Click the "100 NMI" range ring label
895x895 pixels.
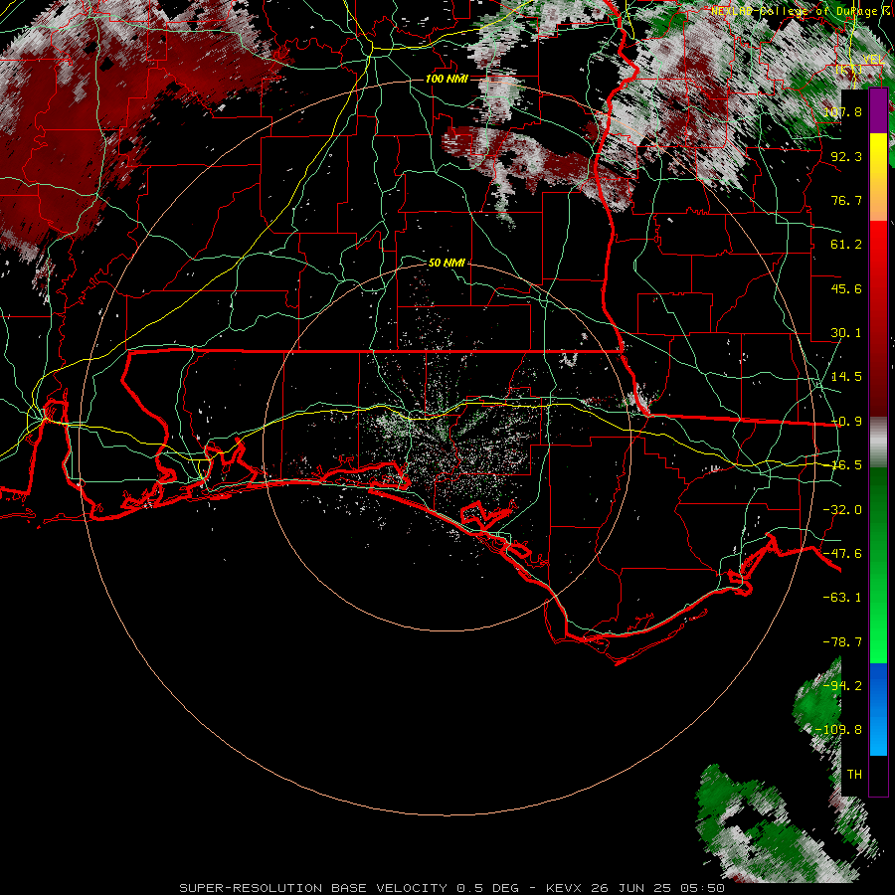[447, 79]
